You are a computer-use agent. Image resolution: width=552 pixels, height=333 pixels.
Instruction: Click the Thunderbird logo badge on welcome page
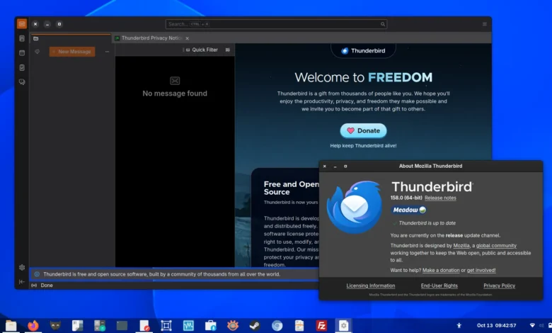coord(363,51)
